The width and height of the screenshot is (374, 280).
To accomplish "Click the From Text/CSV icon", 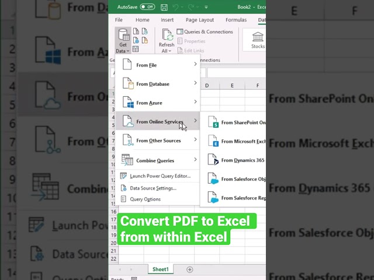I will point(136,31).
